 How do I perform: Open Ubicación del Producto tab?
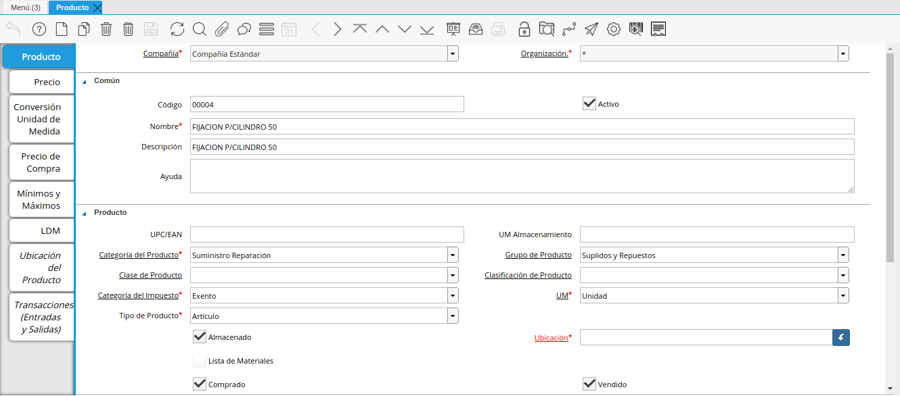point(41,268)
